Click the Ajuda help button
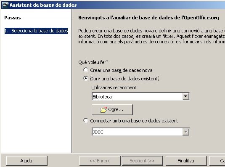This screenshot has width=225, height=167. pos(27,161)
